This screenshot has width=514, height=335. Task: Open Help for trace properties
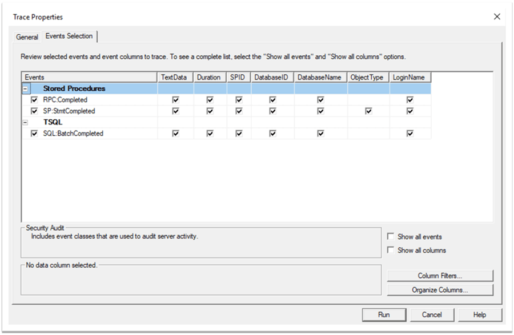pyautogui.click(x=480, y=314)
